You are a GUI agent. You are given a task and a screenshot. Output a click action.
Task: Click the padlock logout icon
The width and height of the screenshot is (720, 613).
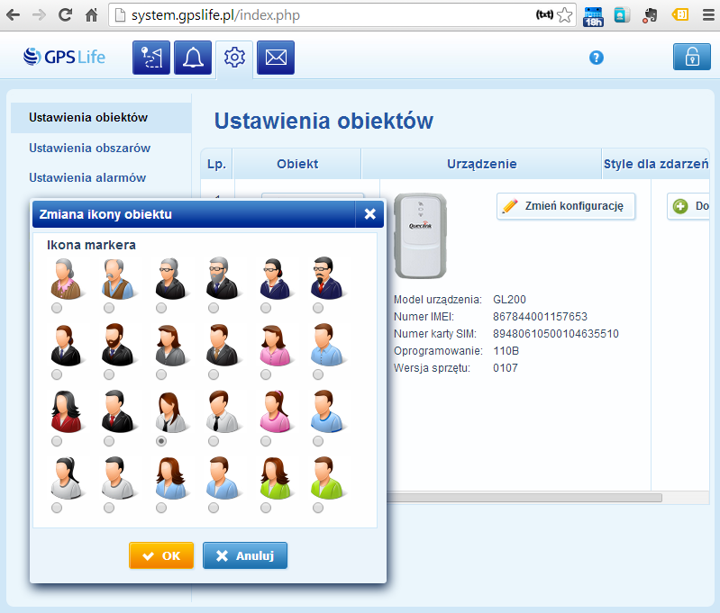coord(691,58)
